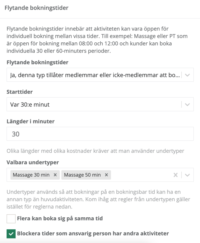Viewport: 200px width, 243px height.
Task: Click the Flytande bokningstider dropdown chevron
Action: (x=188, y=75)
